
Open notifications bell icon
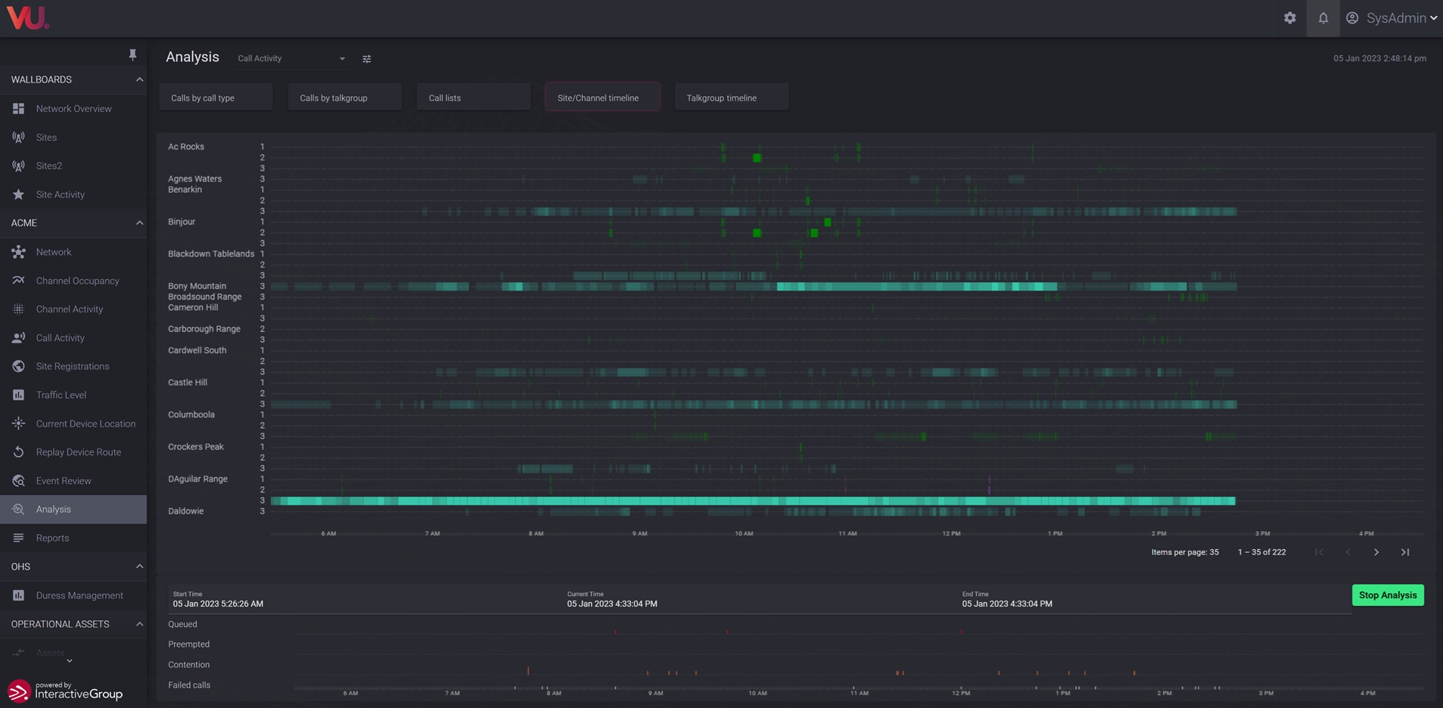[1323, 18]
